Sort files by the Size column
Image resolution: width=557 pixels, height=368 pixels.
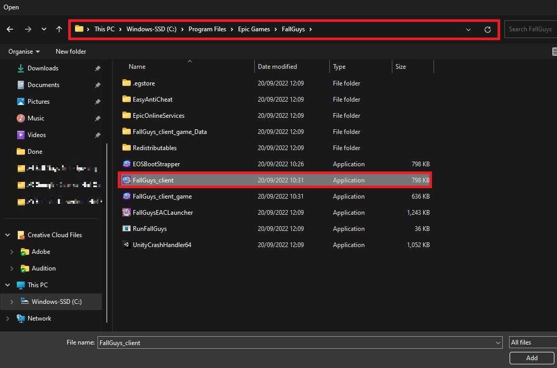[x=401, y=67]
